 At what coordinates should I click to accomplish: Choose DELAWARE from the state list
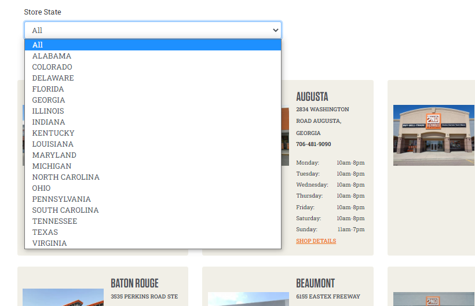tap(153, 78)
